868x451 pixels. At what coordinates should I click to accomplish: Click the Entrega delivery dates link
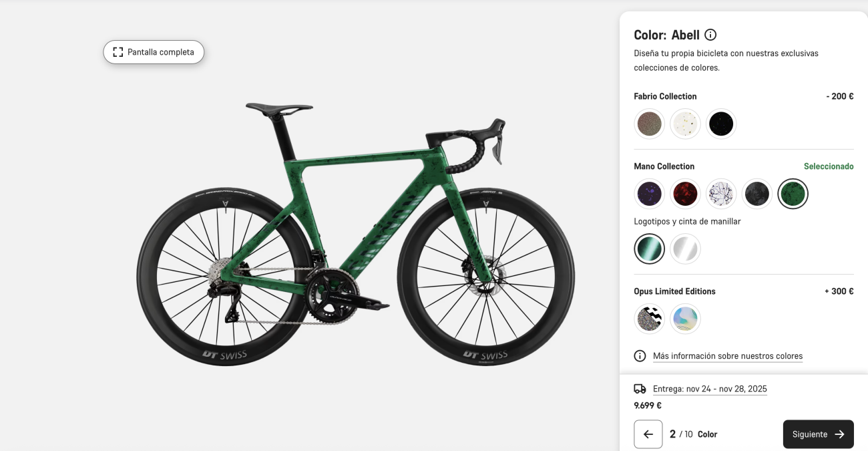710,388
